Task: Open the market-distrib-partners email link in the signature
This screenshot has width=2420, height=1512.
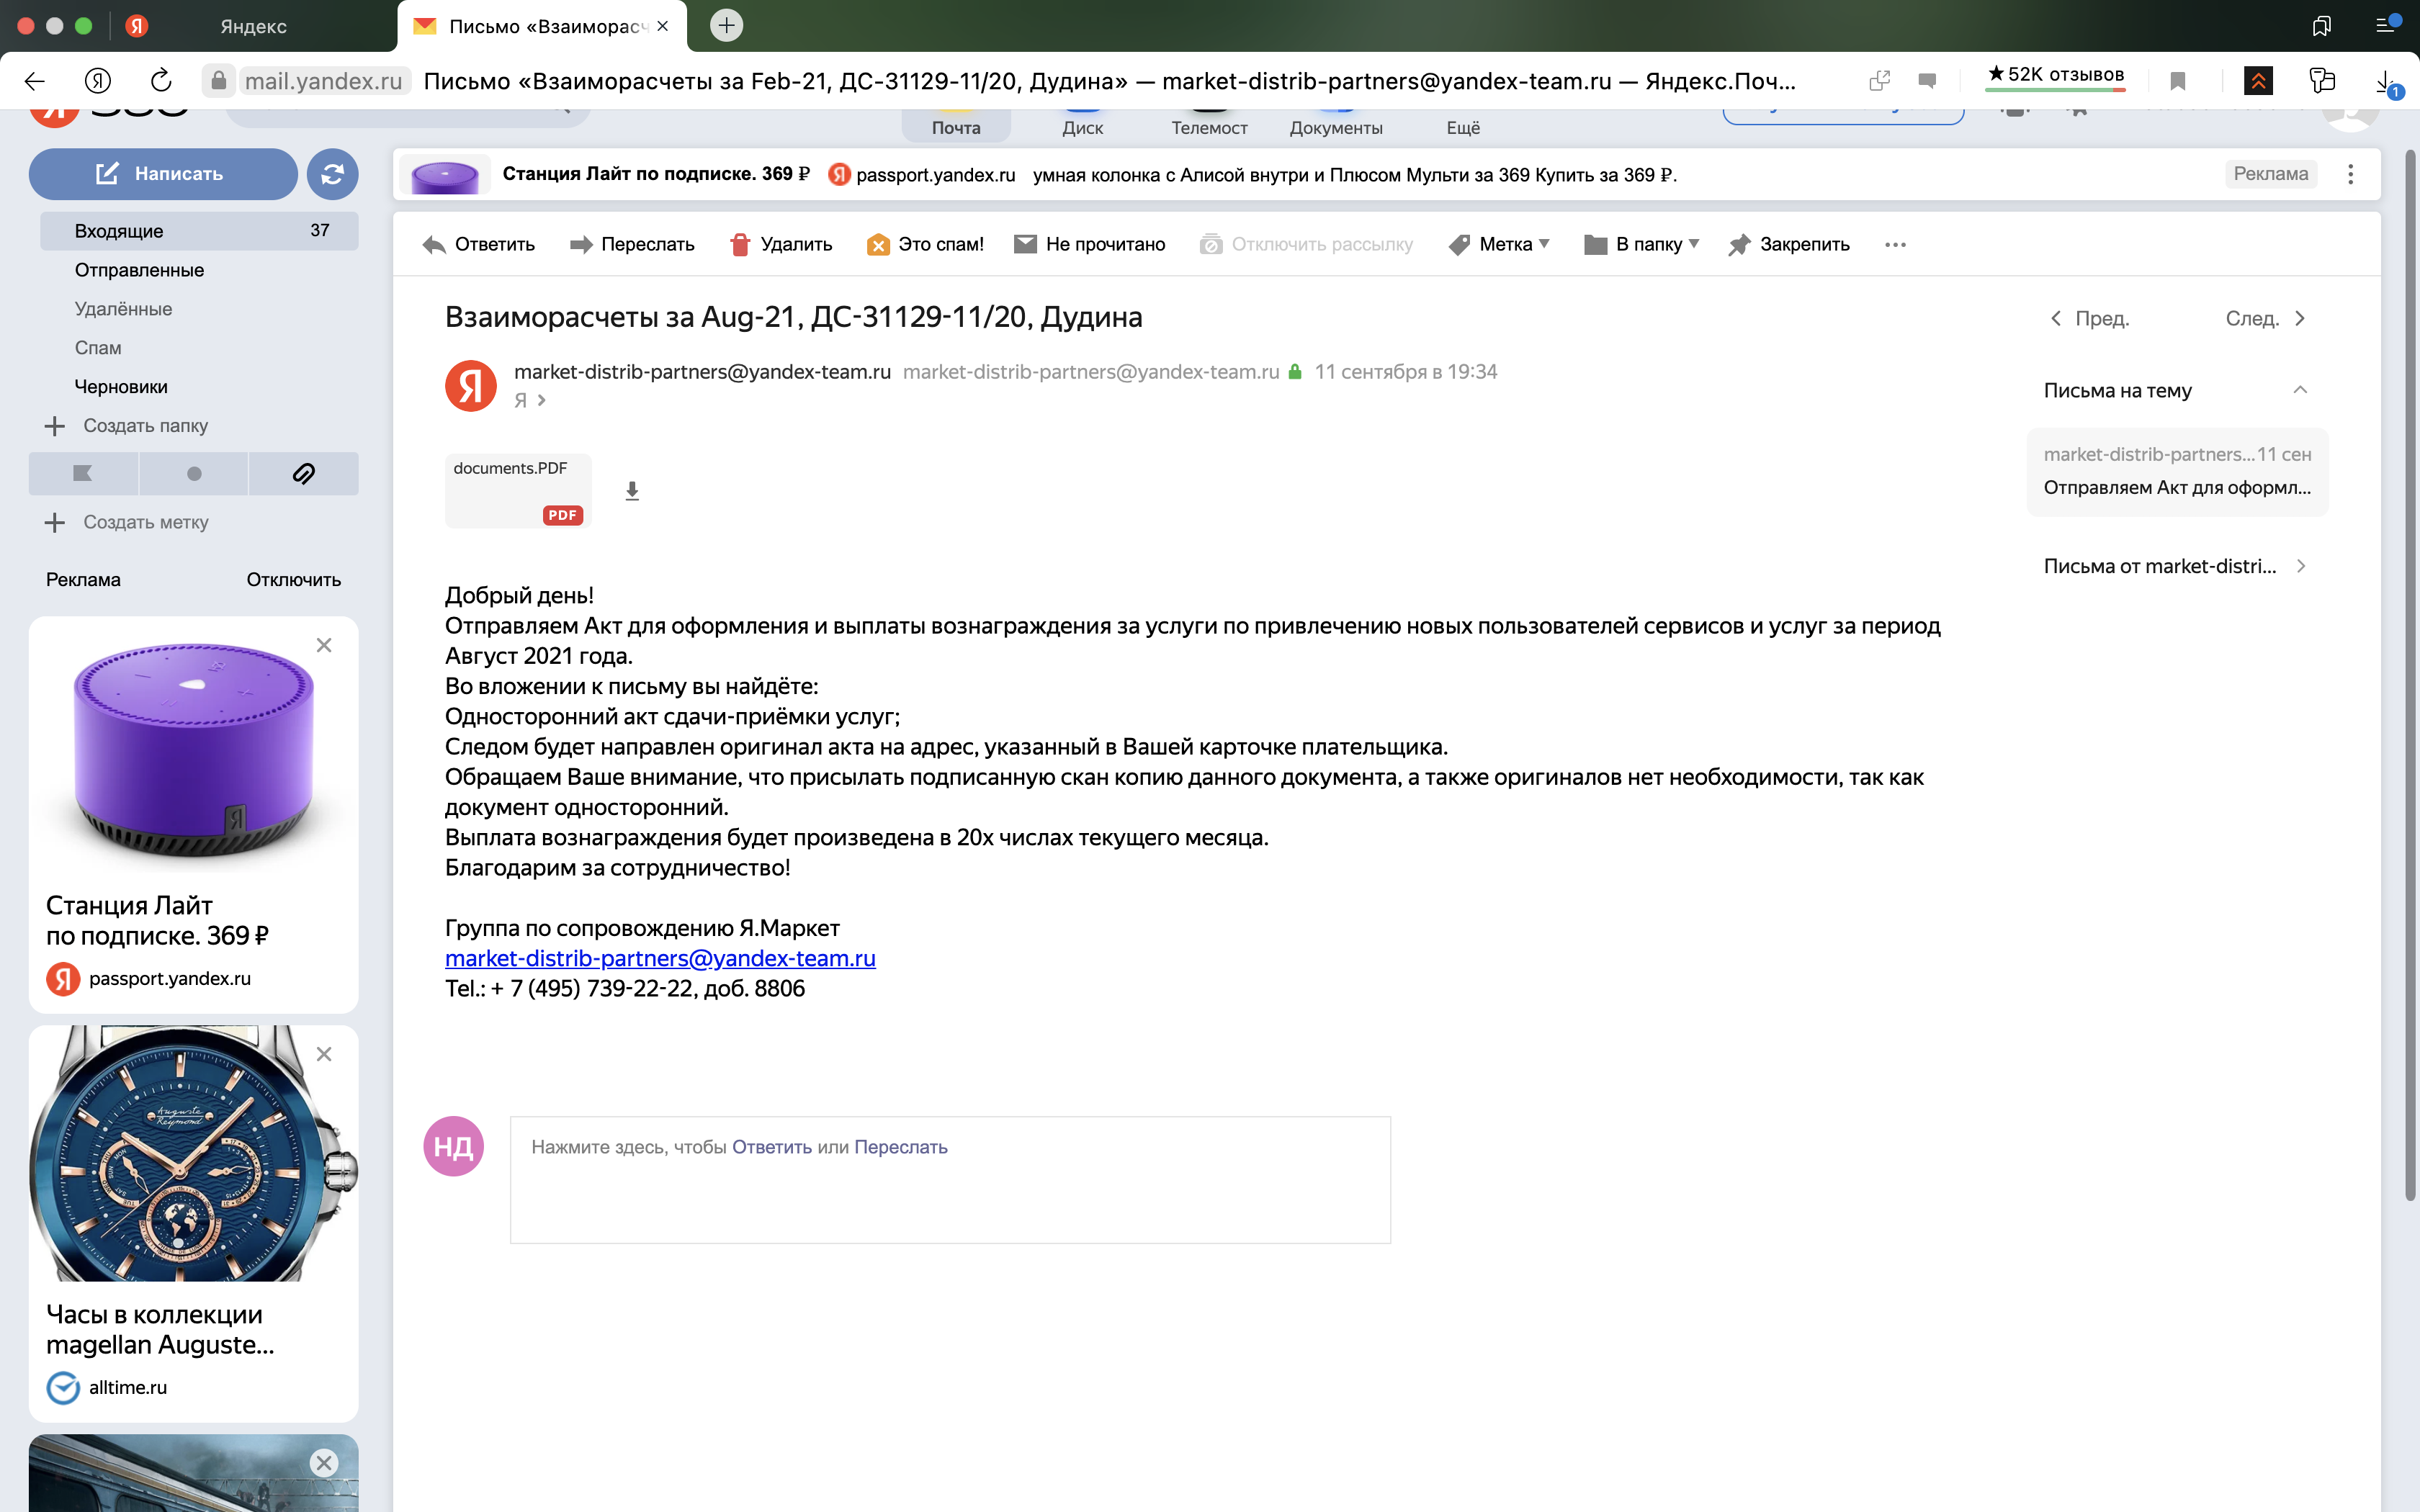Action: [x=660, y=958]
